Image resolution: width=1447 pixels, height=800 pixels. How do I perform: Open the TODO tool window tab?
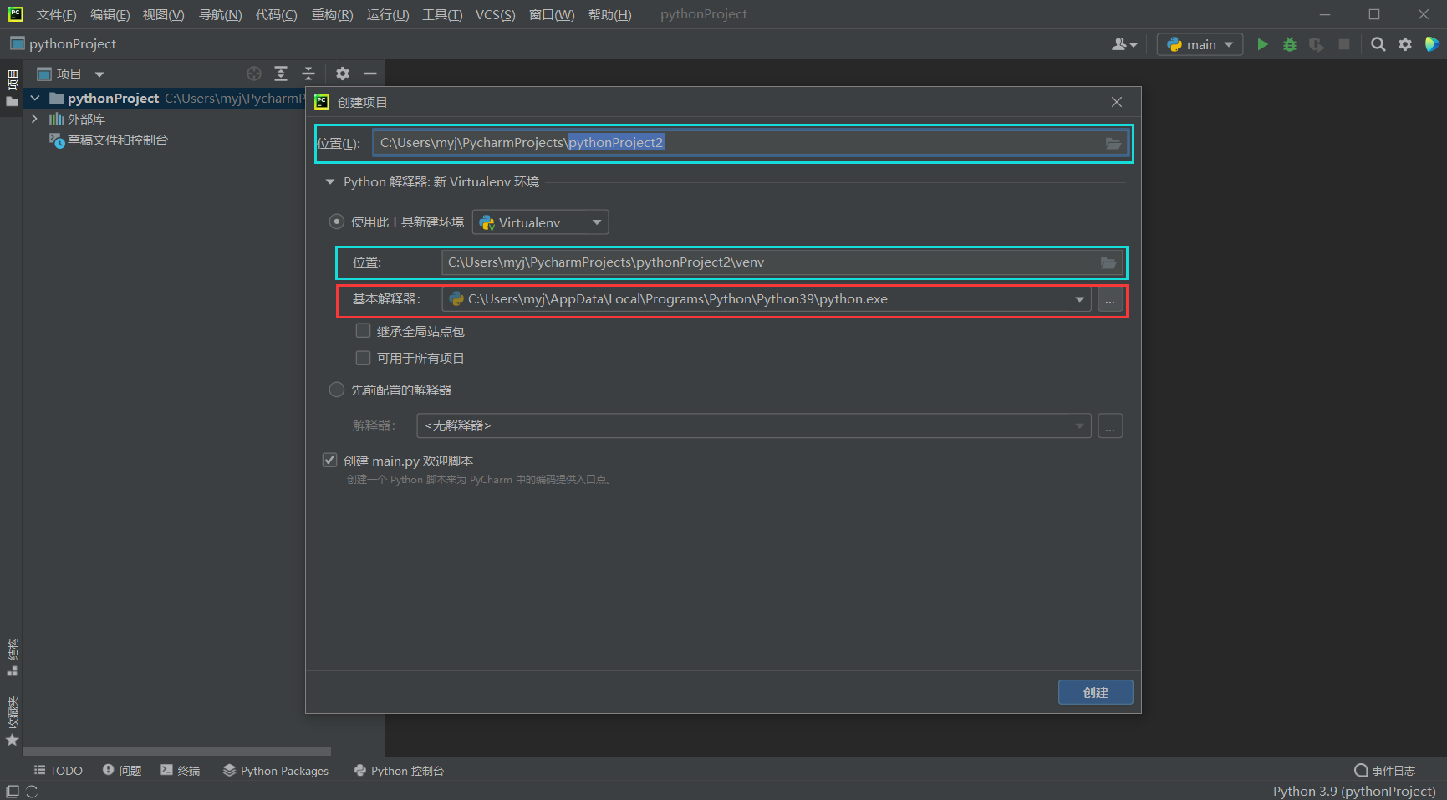(58, 771)
